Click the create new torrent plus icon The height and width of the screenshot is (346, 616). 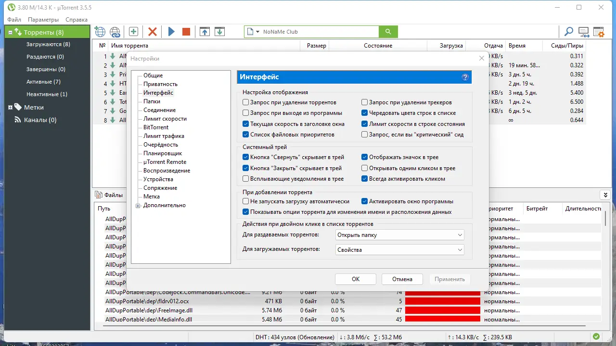[x=133, y=32]
